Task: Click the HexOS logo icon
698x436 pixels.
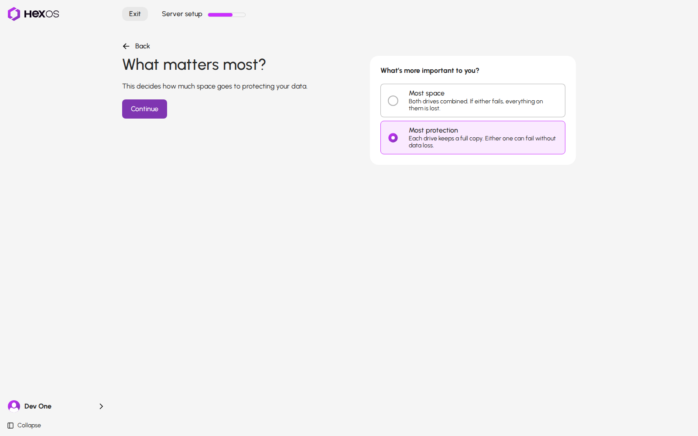Action: point(14,14)
